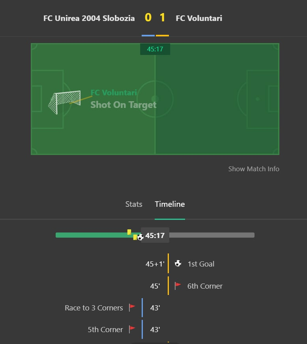
Task: Click the Shot On Target label on the pitch
Action: click(x=124, y=105)
